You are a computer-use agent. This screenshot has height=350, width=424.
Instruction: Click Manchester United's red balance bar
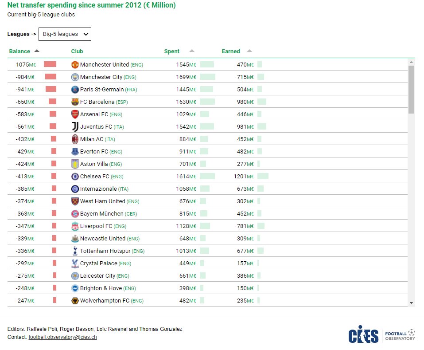tap(50, 64)
